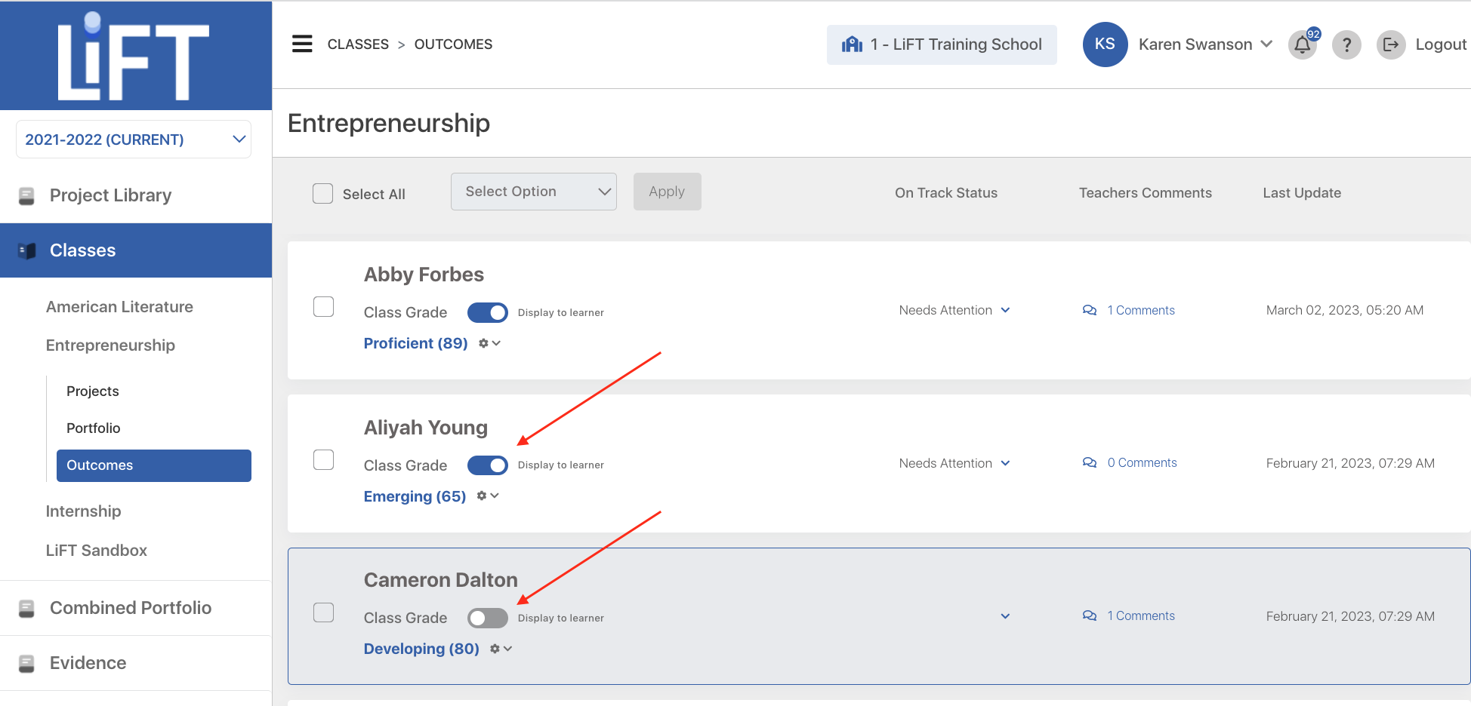Screen dimensions: 1471x706
Task: Open the notifications bell
Action: pos(1303,45)
